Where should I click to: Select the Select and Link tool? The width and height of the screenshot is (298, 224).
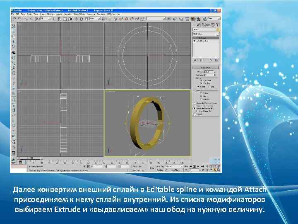click(26, 19)
